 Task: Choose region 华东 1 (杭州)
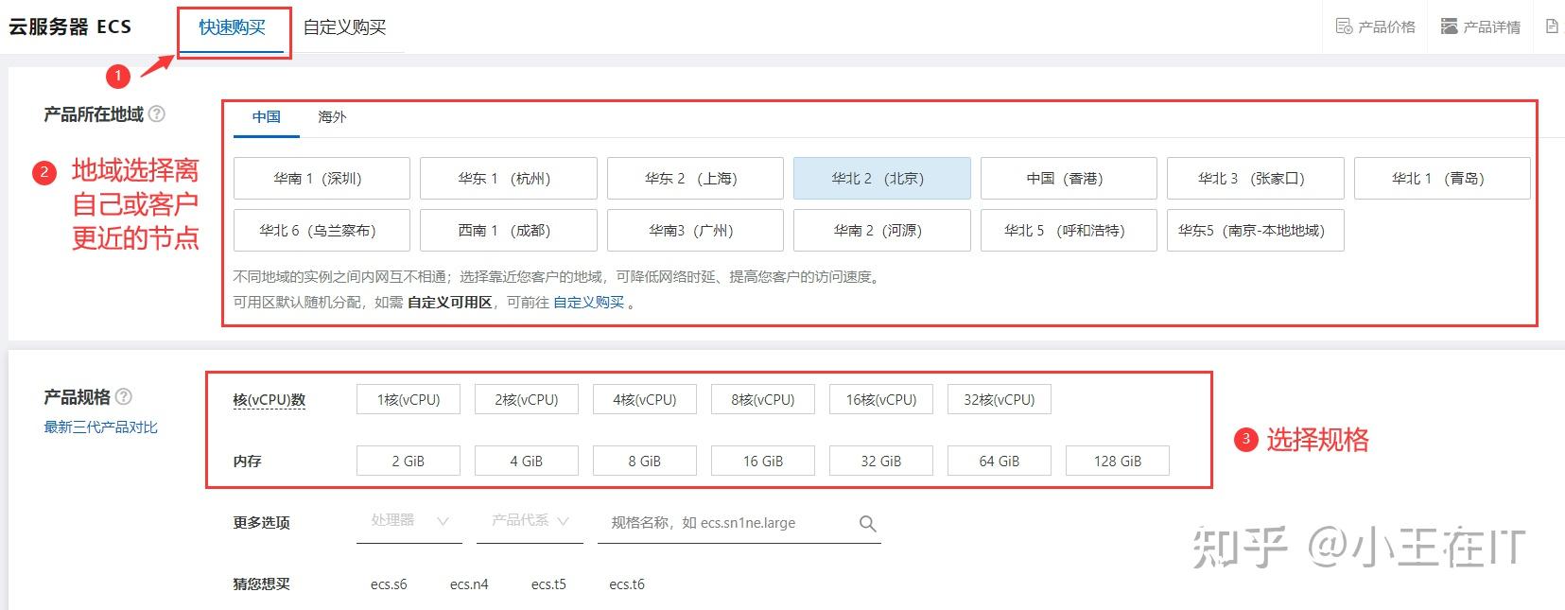(509, 178)
